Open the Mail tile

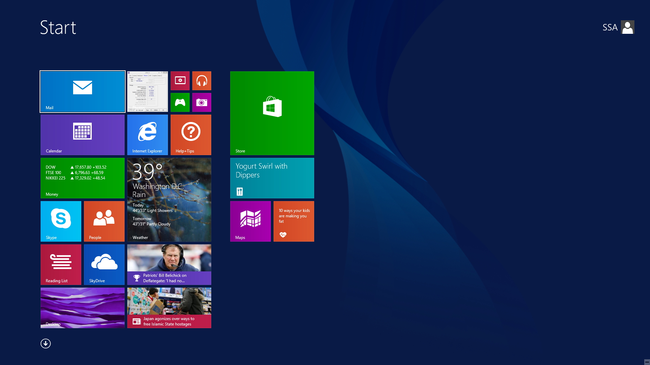pyautogui.click(x=83, y=92)
